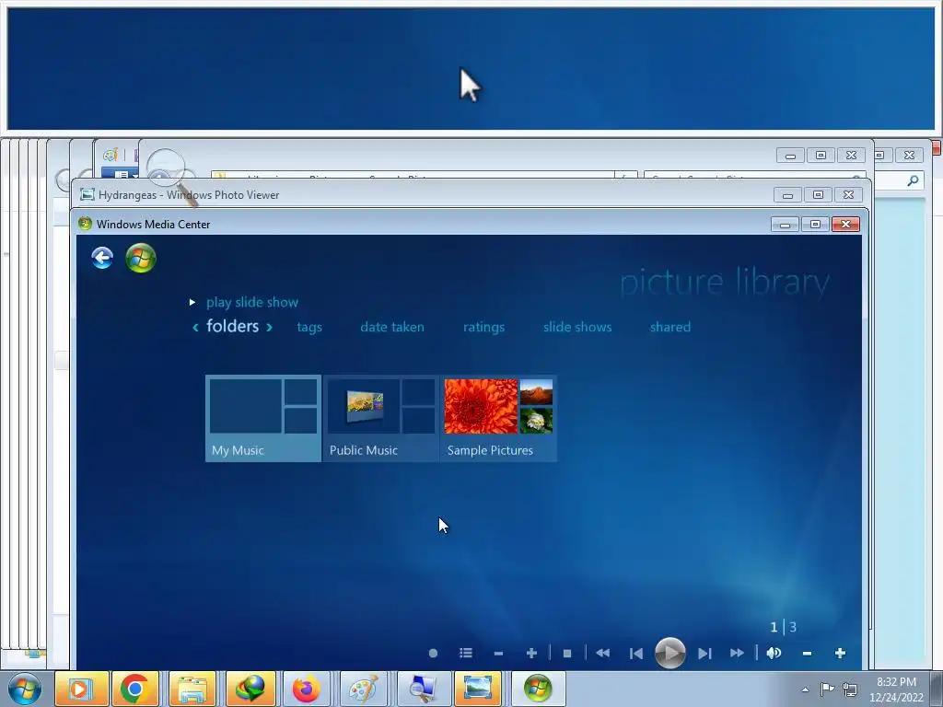Decrease volume with the minus button
The width and height of the screenshot is (943, 707).
(807, 653)
